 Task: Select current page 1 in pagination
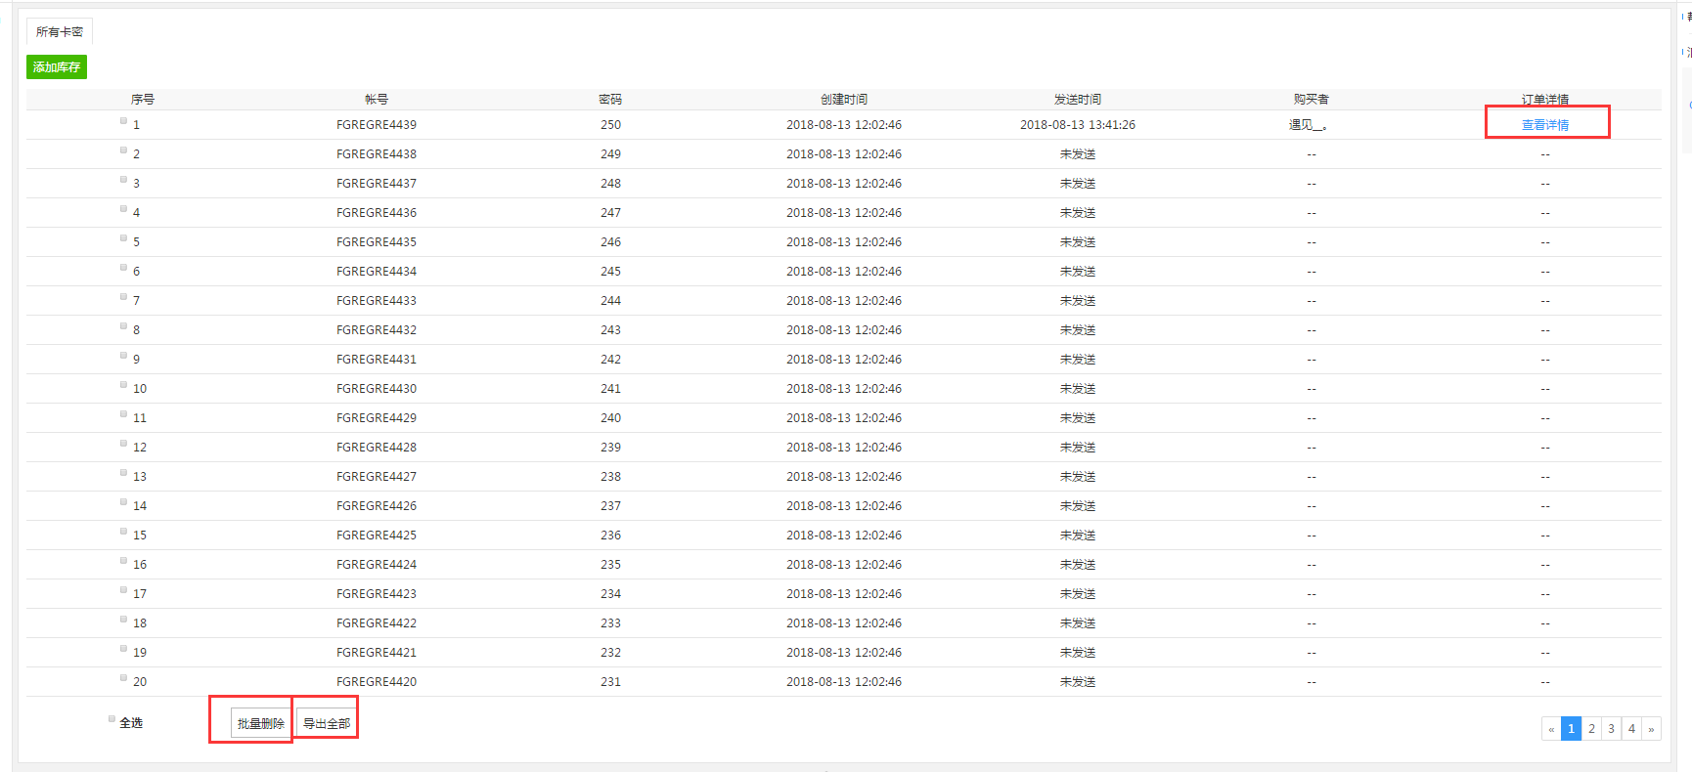tap(1571, 729)
